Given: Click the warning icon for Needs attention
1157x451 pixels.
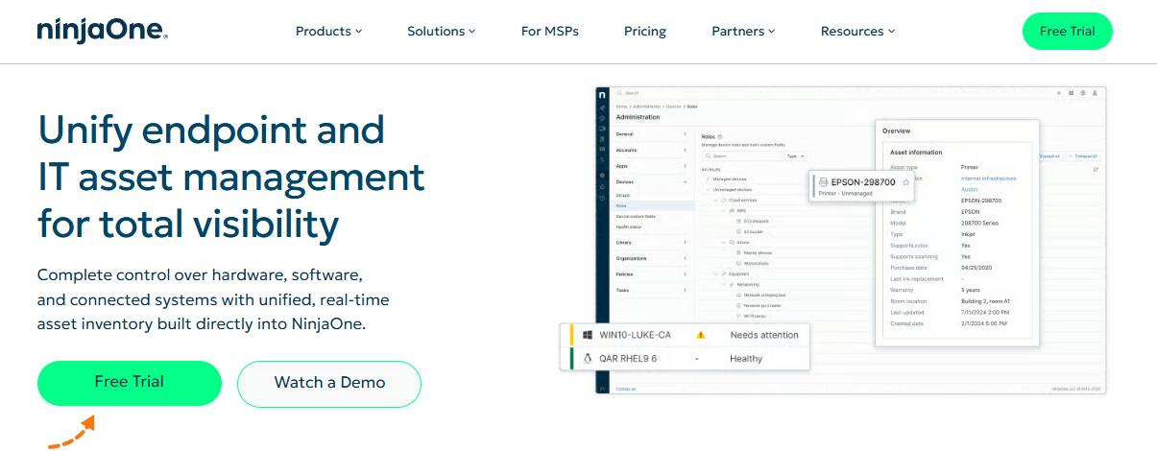Looking at the screenshot, I should click(700, 335).
